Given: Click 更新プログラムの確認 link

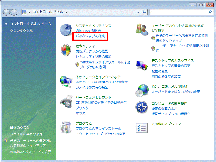Looking at the screenshot, I should point(92,51).
